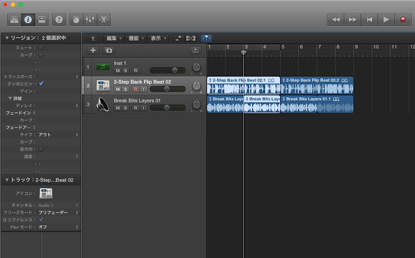The height and width of the screenshot is (258, 415).
Task: Record-enable the Inst 1 track
Action: (136, 71)
